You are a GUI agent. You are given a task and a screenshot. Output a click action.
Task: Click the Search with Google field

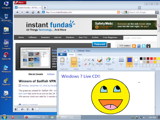(x=142, y=12)
